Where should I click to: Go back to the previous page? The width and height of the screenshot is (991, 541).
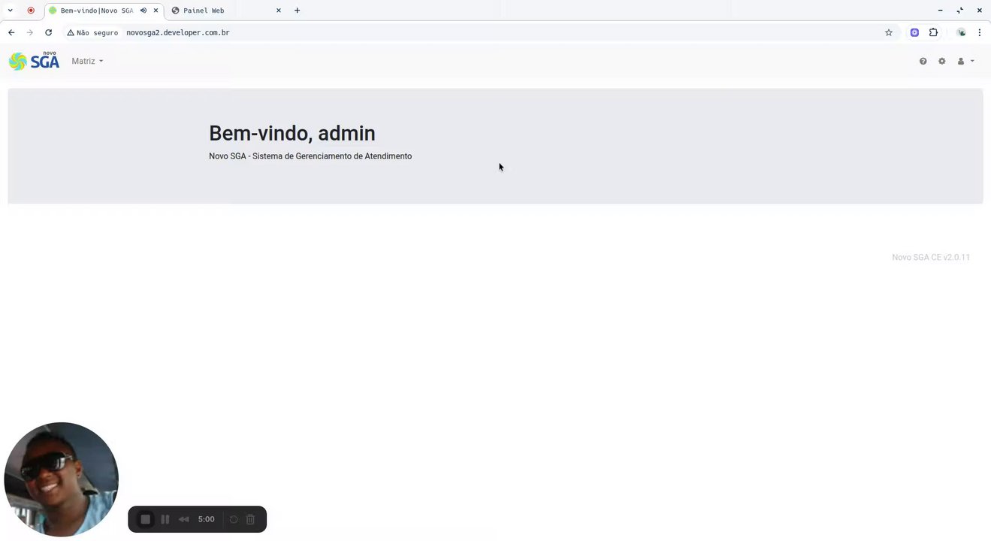coord(11,33)
